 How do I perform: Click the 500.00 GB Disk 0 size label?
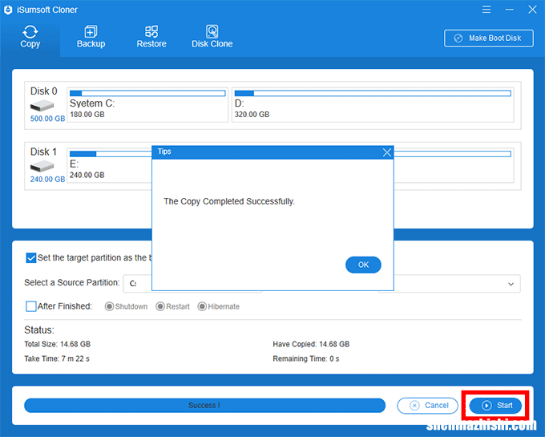pos(47,119)
